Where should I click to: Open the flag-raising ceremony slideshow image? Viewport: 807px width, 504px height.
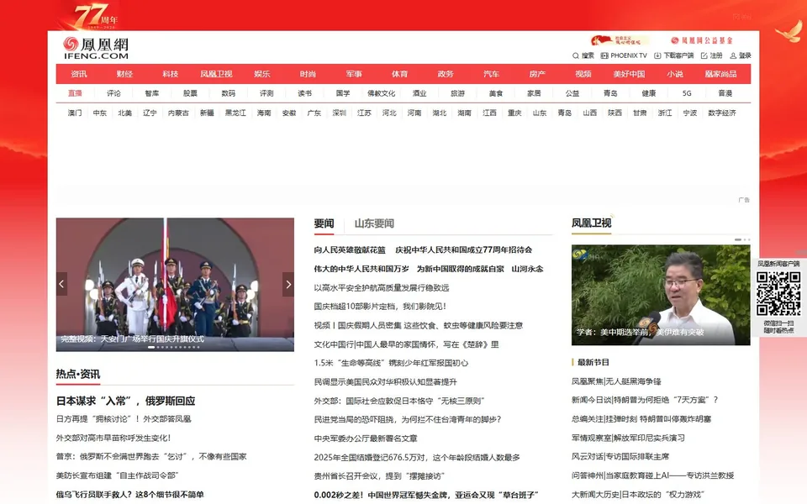(x=175, y=285)
